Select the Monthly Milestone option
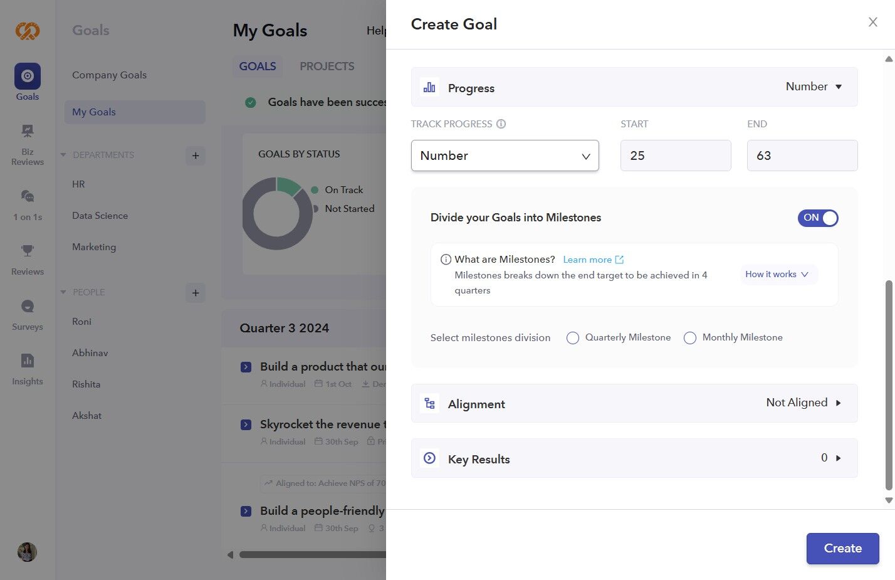The image size is (895, 580). (x=690, y=338)
